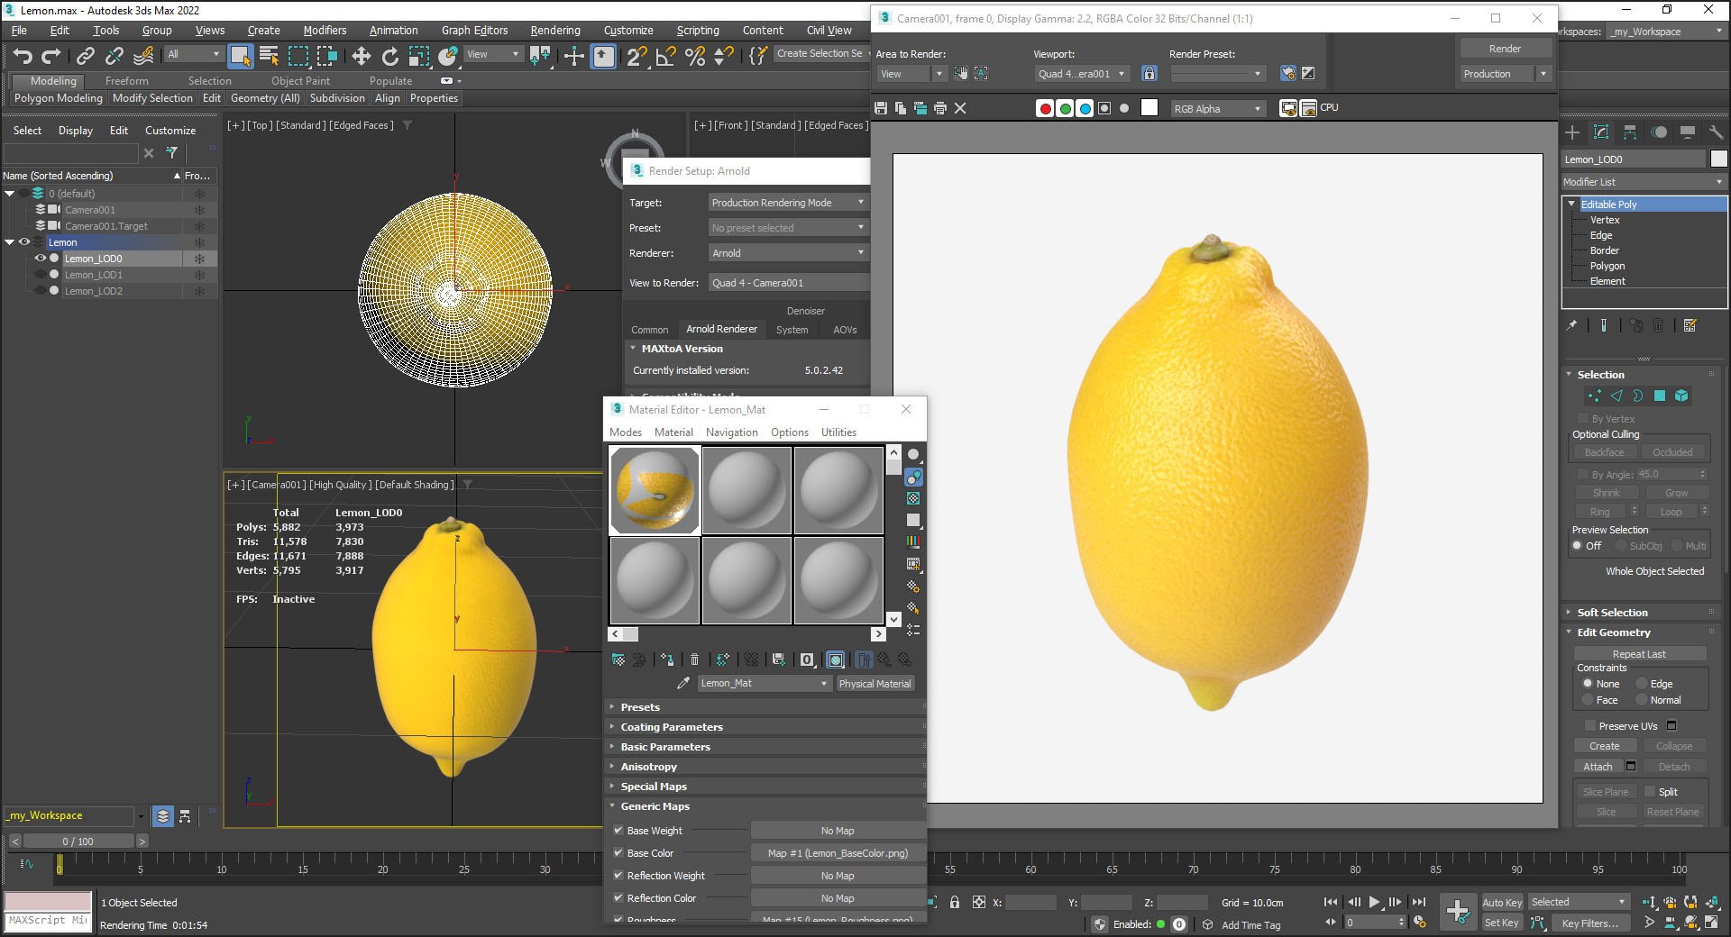The width and height of the screenshot is (1731, 937).
Task: Click the Render button
Action: pos(1505,49)
